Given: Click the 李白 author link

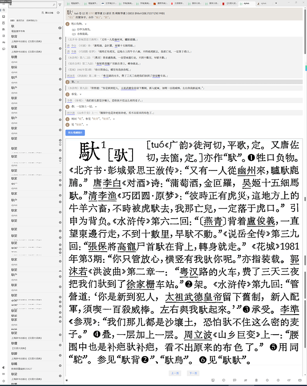Looking at the screenshot, I should [x=74, y=46].
